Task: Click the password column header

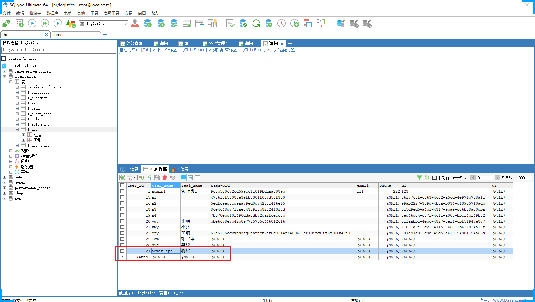Action: [283, 185]
